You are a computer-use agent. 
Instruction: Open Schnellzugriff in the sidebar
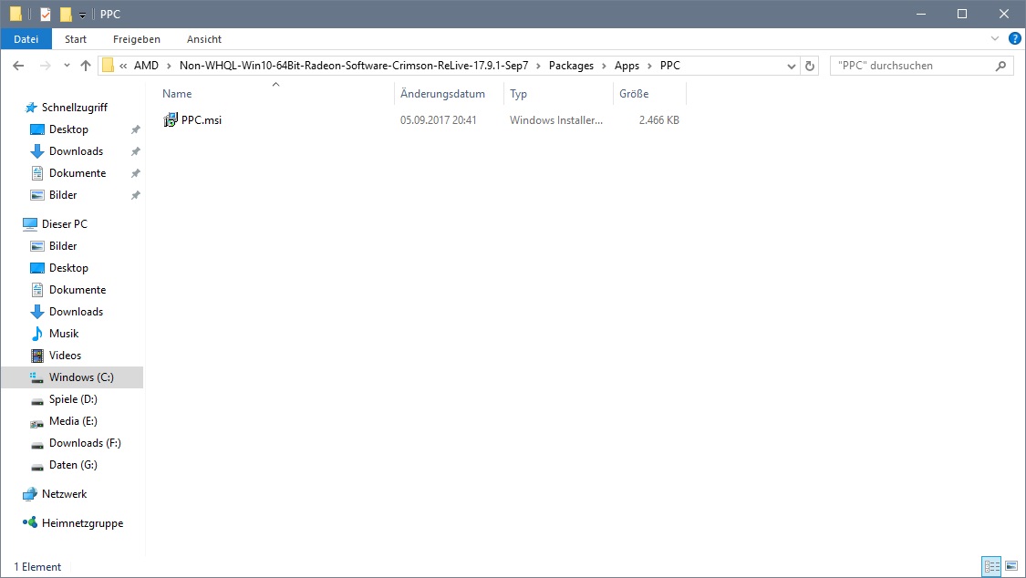pos(75,108)
